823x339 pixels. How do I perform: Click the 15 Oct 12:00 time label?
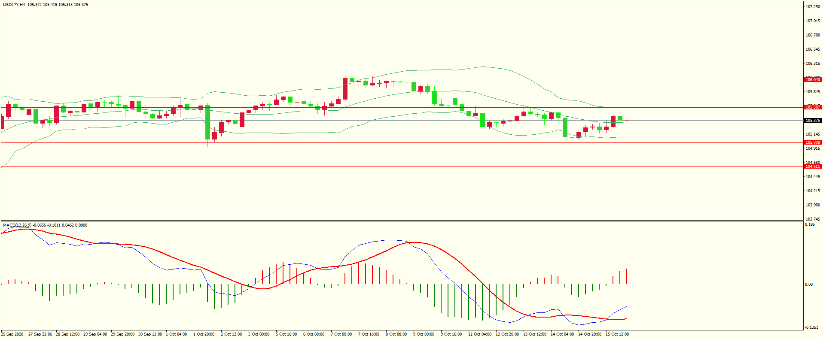coord(617,334)
